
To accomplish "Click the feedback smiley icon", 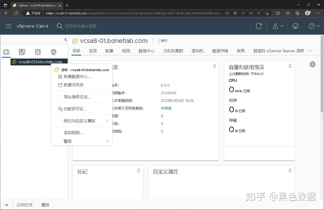I will (x=295, y=26).
